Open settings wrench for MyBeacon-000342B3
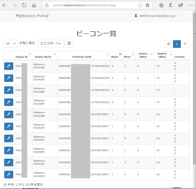 (9, 66)
